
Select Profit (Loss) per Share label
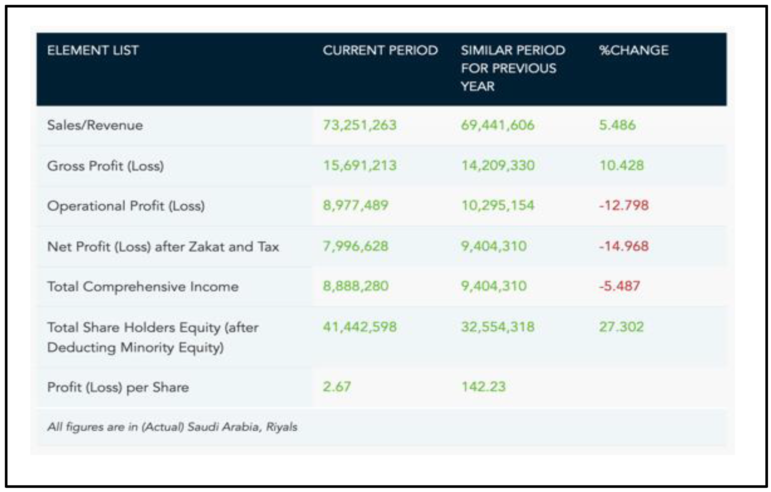pyautogui.click(x=118, y=387)
